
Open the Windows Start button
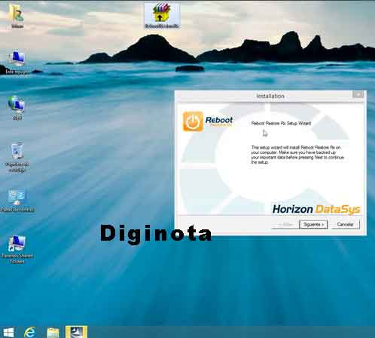click(x=8, y=332)
